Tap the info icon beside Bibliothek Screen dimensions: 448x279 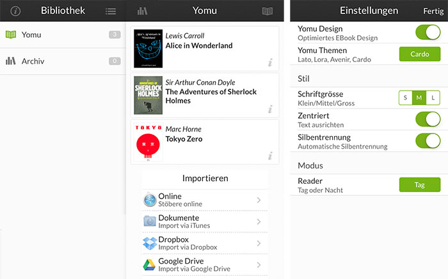click(x=15, y=11)
